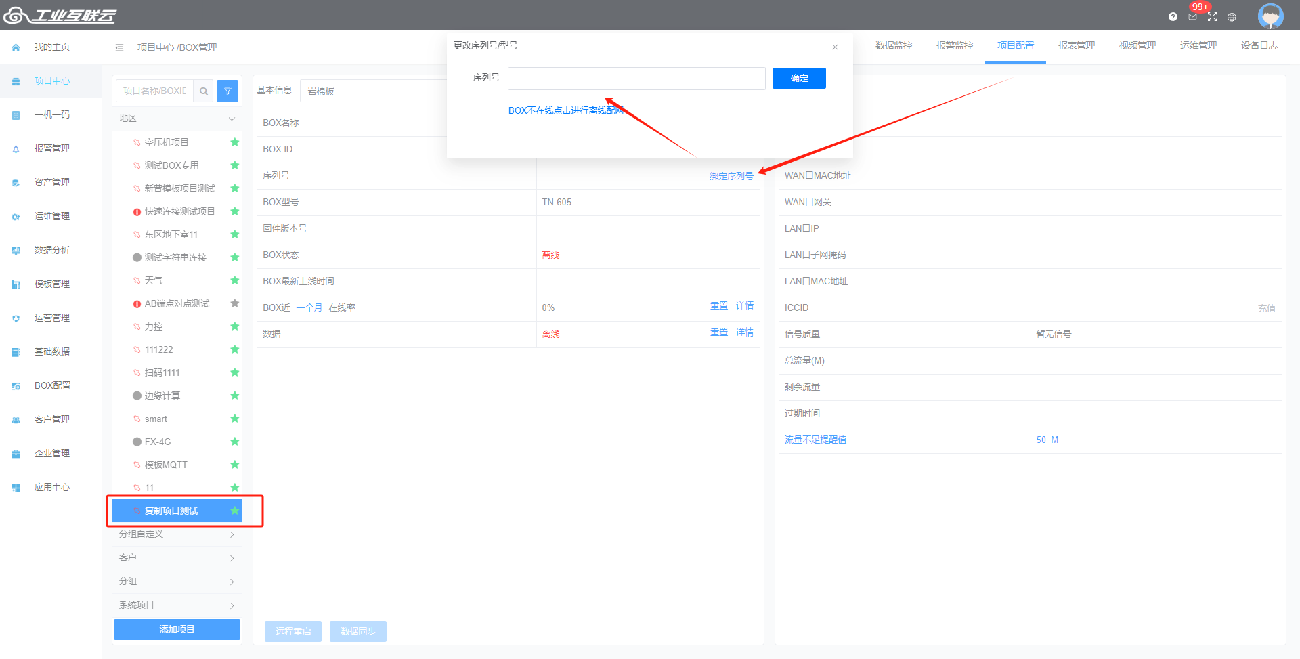Screen dimensions: 1300x659
Task: Focus the 序列号 input field
Action: click(x=636, y=79)
